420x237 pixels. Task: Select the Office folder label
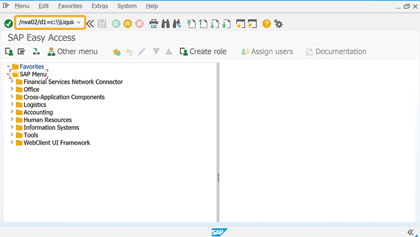coord(31,89)
